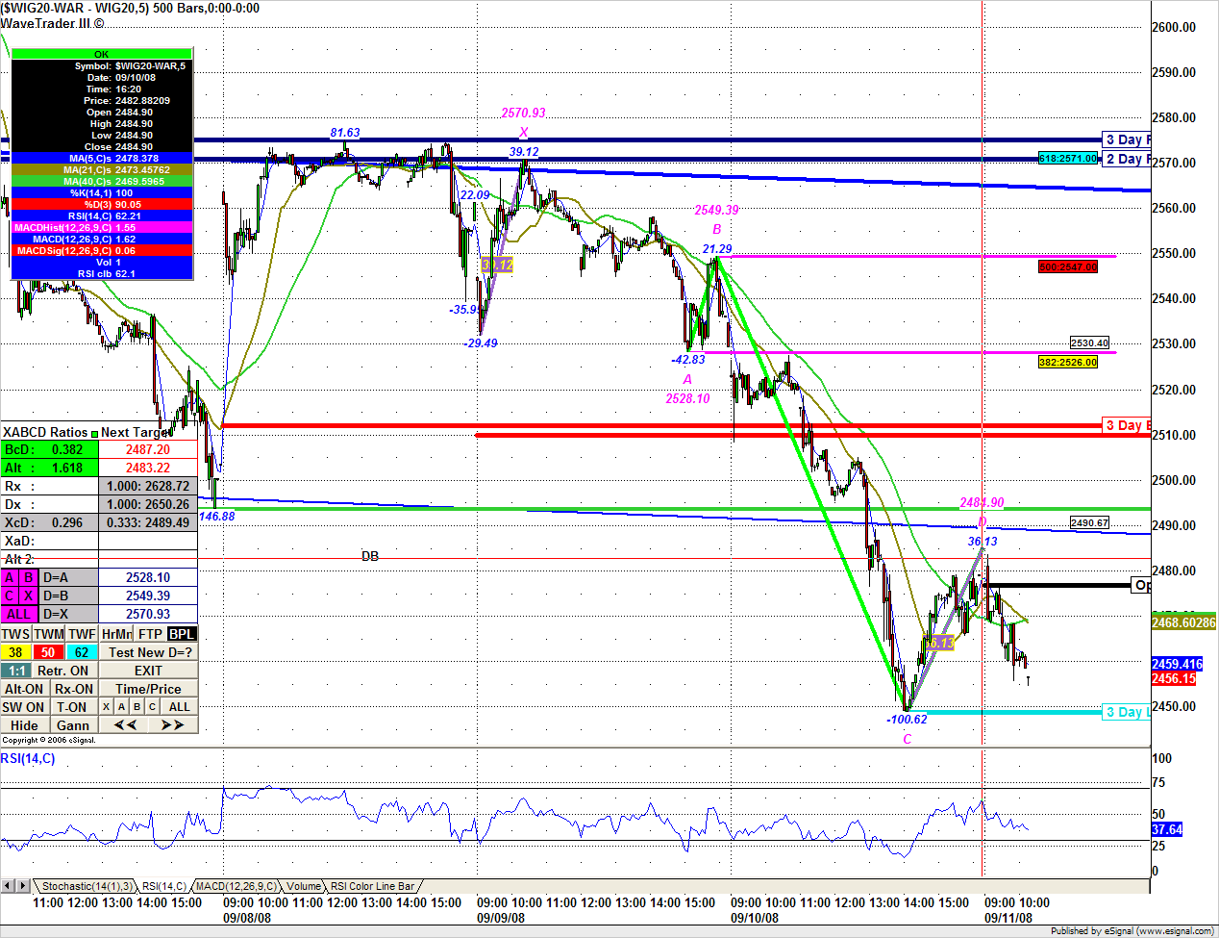This screenshot has height=938, width=1219.
Task: Click the 500:2547.00 red price label
Action: (x=1068, y=267)
